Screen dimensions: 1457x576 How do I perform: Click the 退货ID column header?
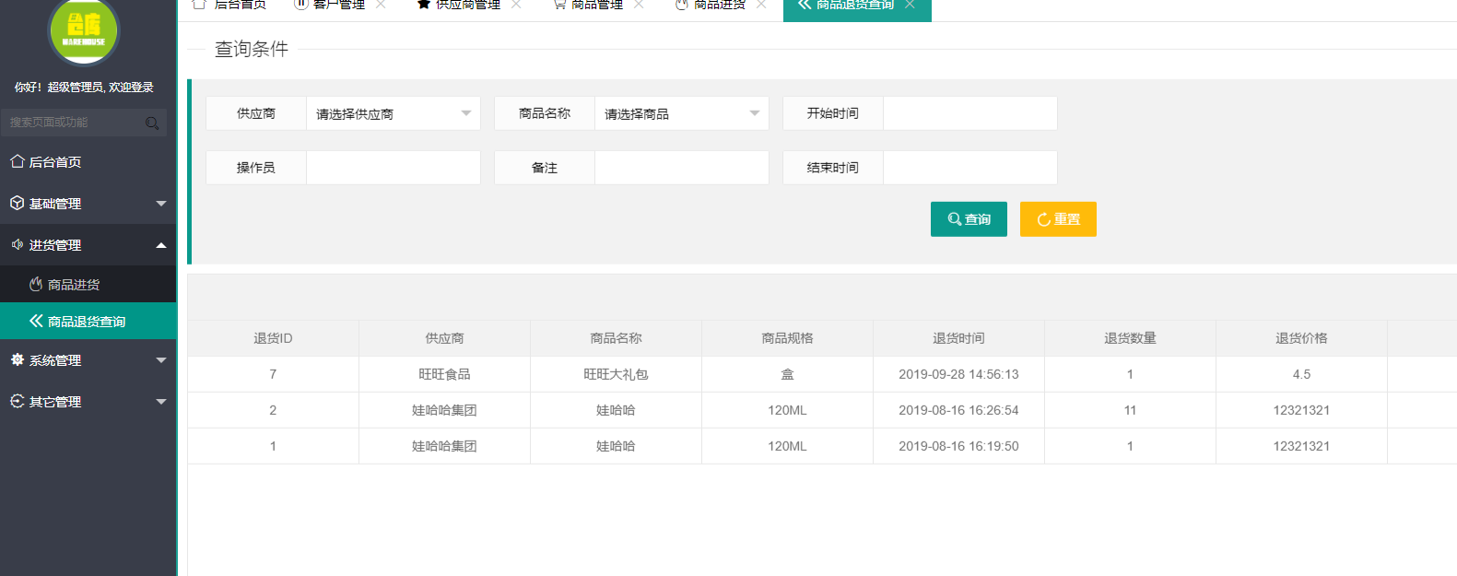(273, 338)
